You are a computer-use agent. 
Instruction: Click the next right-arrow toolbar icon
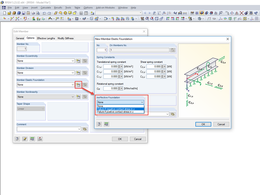pos(149,13)
